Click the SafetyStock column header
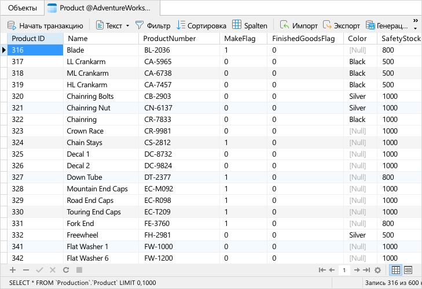Screen dimensions: 422x289 click(x=399, y=39)
